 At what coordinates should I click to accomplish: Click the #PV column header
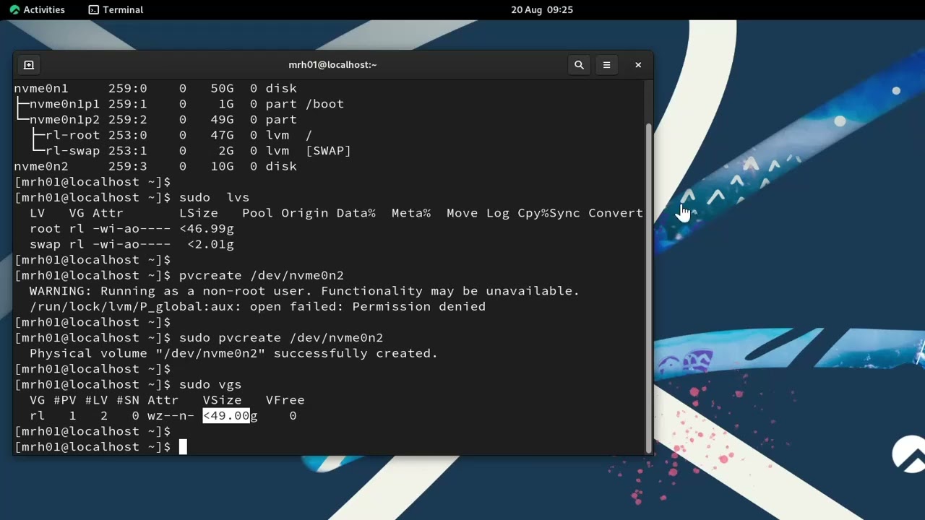(65, 400)
